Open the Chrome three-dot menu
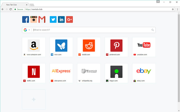The height and width of the screenshot is (112, 180). coord(177,9)
